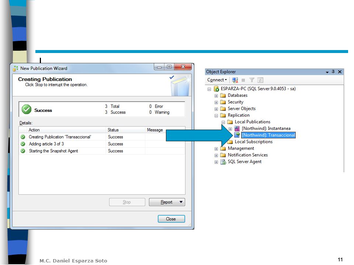Image resolution: width=354 pixels, height=265 pixels.
Task: Maximize the New Publication Wizard window
Action: pos(169,67)
